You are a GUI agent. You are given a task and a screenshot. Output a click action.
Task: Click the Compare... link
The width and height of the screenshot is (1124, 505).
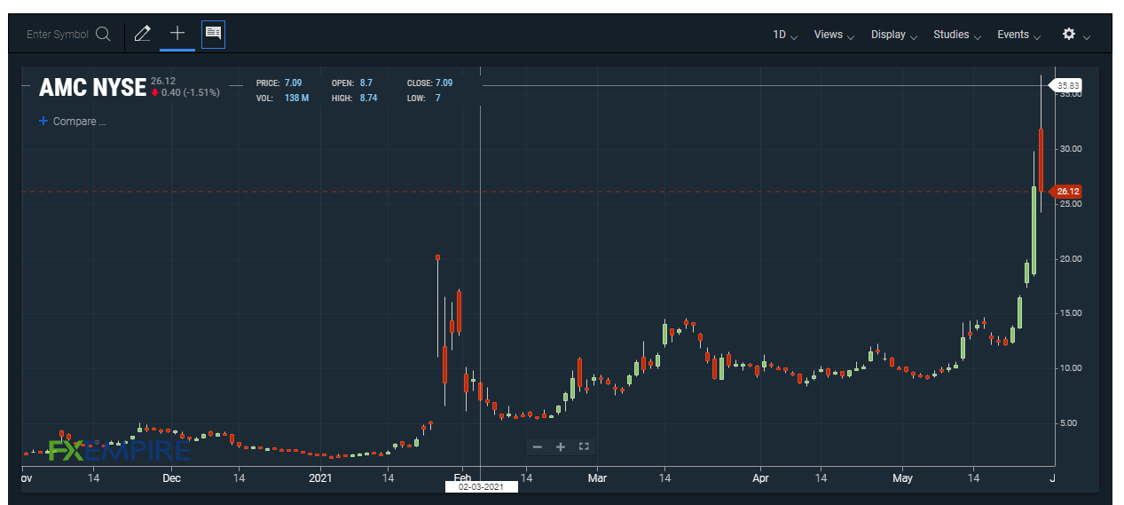[79, 122]
